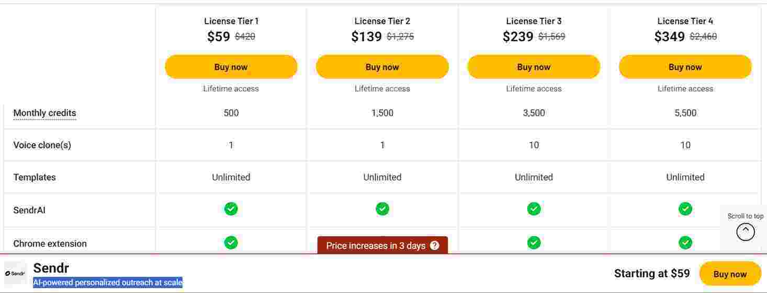
Task: Click Chrome extension checkmark for Tier 1
Action: click(231, 243)
